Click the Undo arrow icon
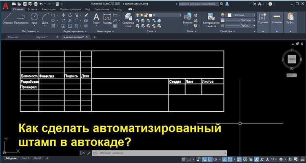The image size is (306, 163). click(x=41, y=4)
